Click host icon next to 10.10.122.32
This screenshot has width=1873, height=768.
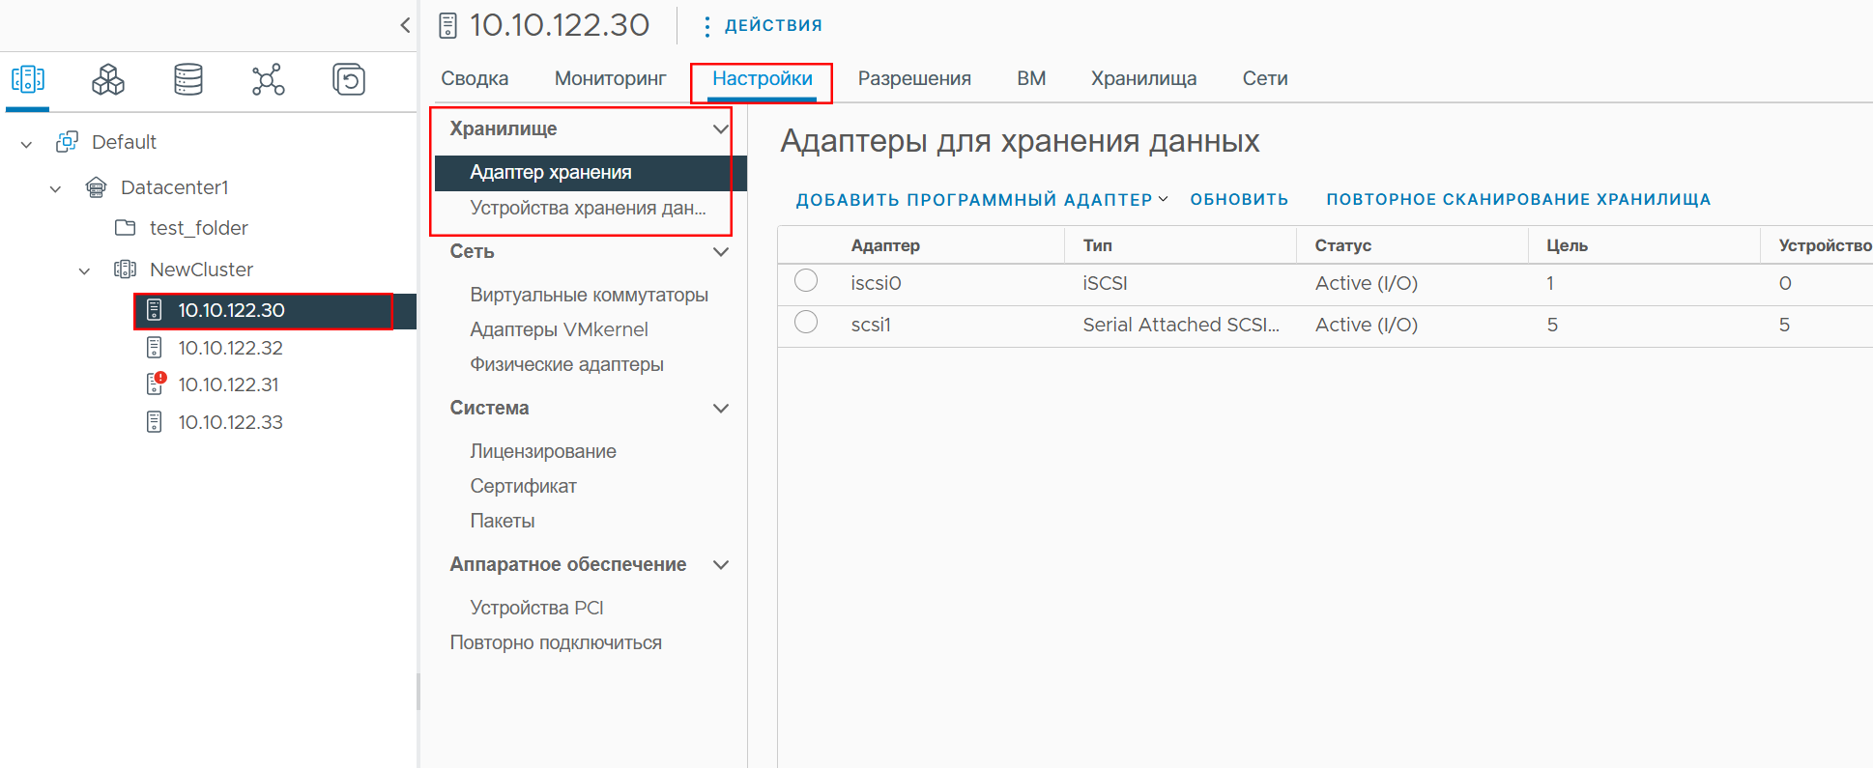tap(154, 348)
